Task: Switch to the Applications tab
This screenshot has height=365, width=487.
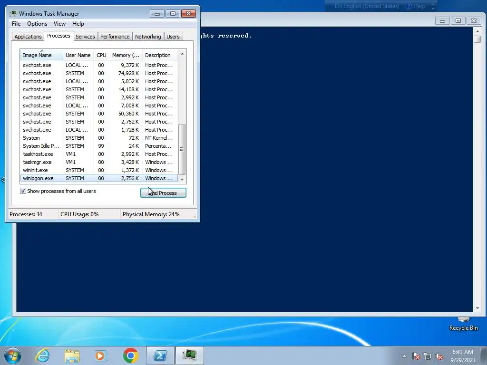Action: coord(28,37)
